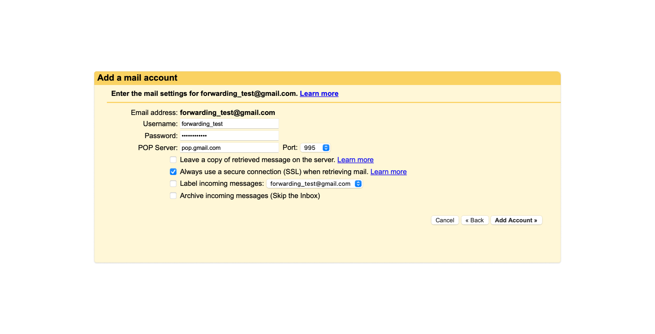Click into the Username input field
This screenshot has height=334, width=655.
tap(229, 124)
